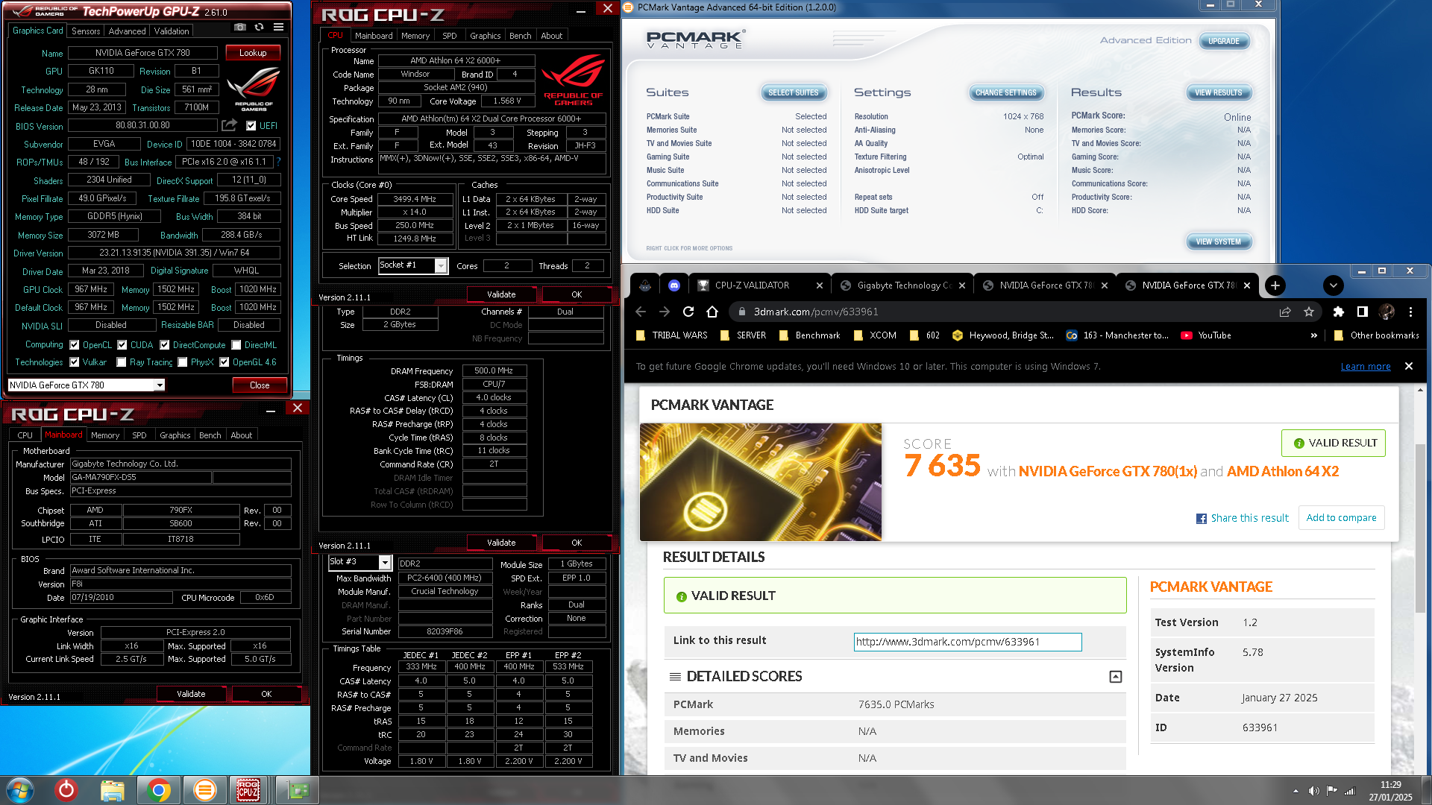This screenshot has height=805, width=1432.
Task: Open new Chrome tab
Action: coord(1275,285)
